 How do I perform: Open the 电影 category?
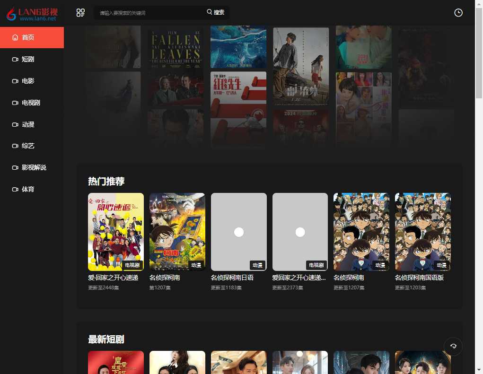[32, 81]
